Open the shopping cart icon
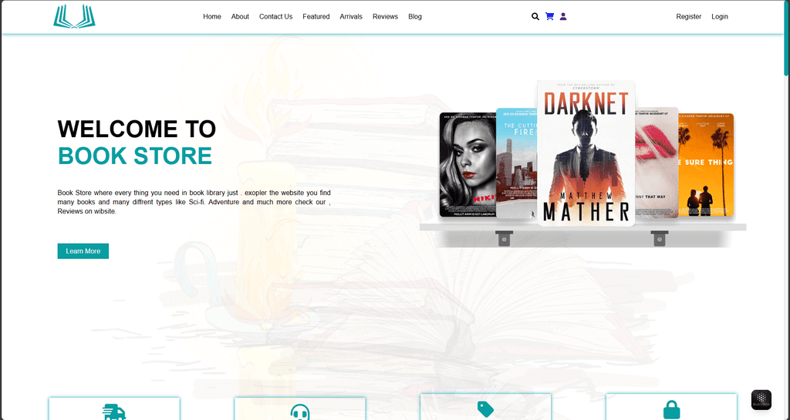The width and height of the screenshot is (790, 420). coord(549,16)
